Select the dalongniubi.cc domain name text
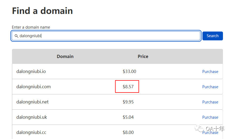This screenshot has height=139, width=232. pyautogui.click(x=31, y=133)
